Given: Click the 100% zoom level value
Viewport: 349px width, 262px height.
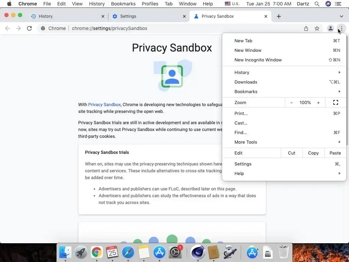Looking at the screenshot, I should 305,103.
